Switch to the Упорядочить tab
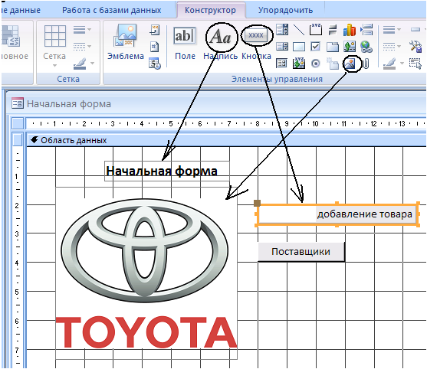 [285, 10]
